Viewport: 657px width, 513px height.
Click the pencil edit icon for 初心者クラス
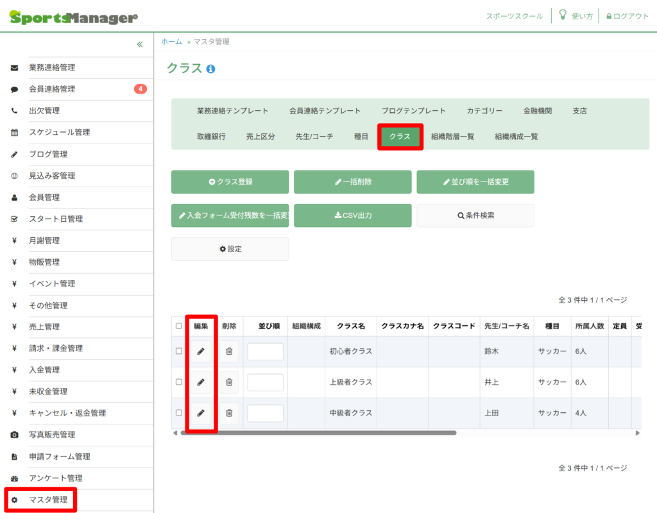coord(201,351)
